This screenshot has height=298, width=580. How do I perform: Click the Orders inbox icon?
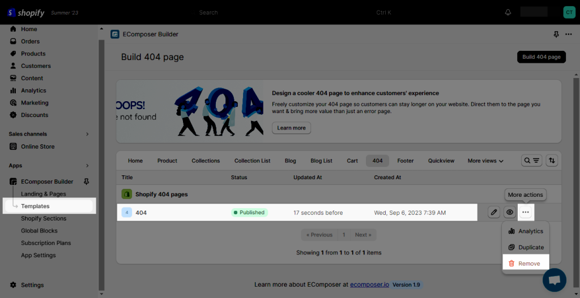(x=14, y=41)
